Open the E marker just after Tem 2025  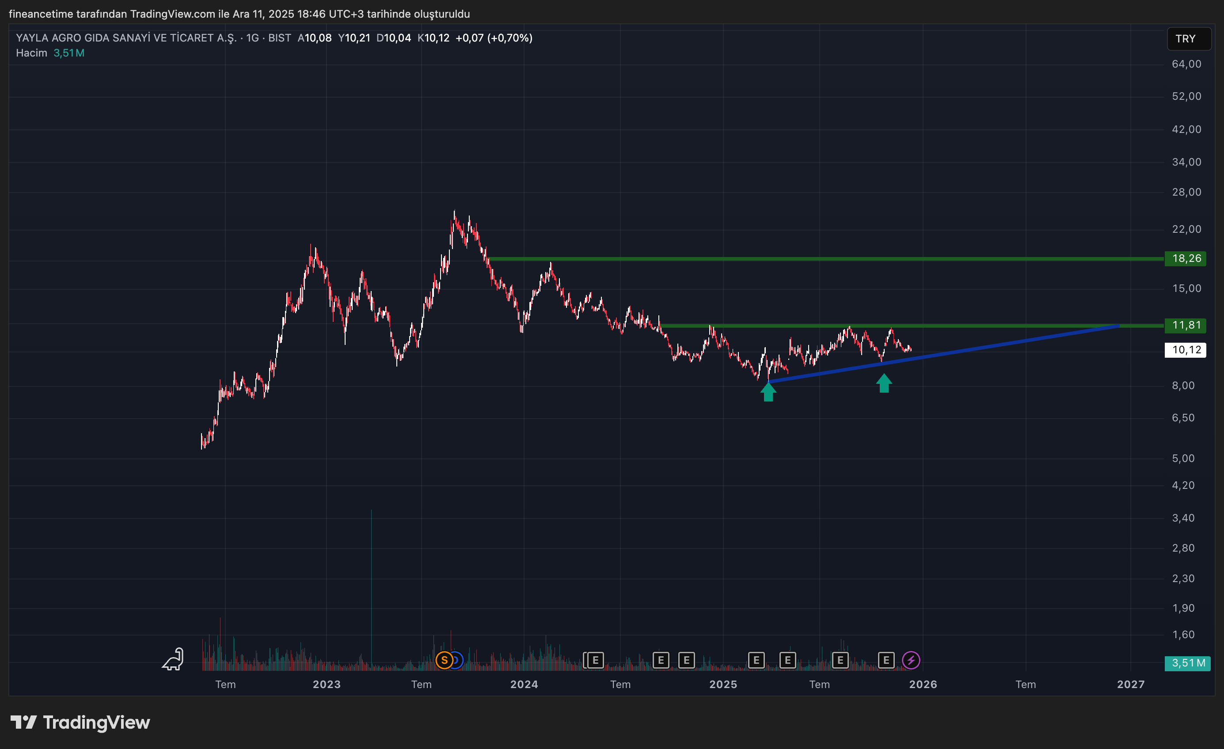(x=840, y=661)
